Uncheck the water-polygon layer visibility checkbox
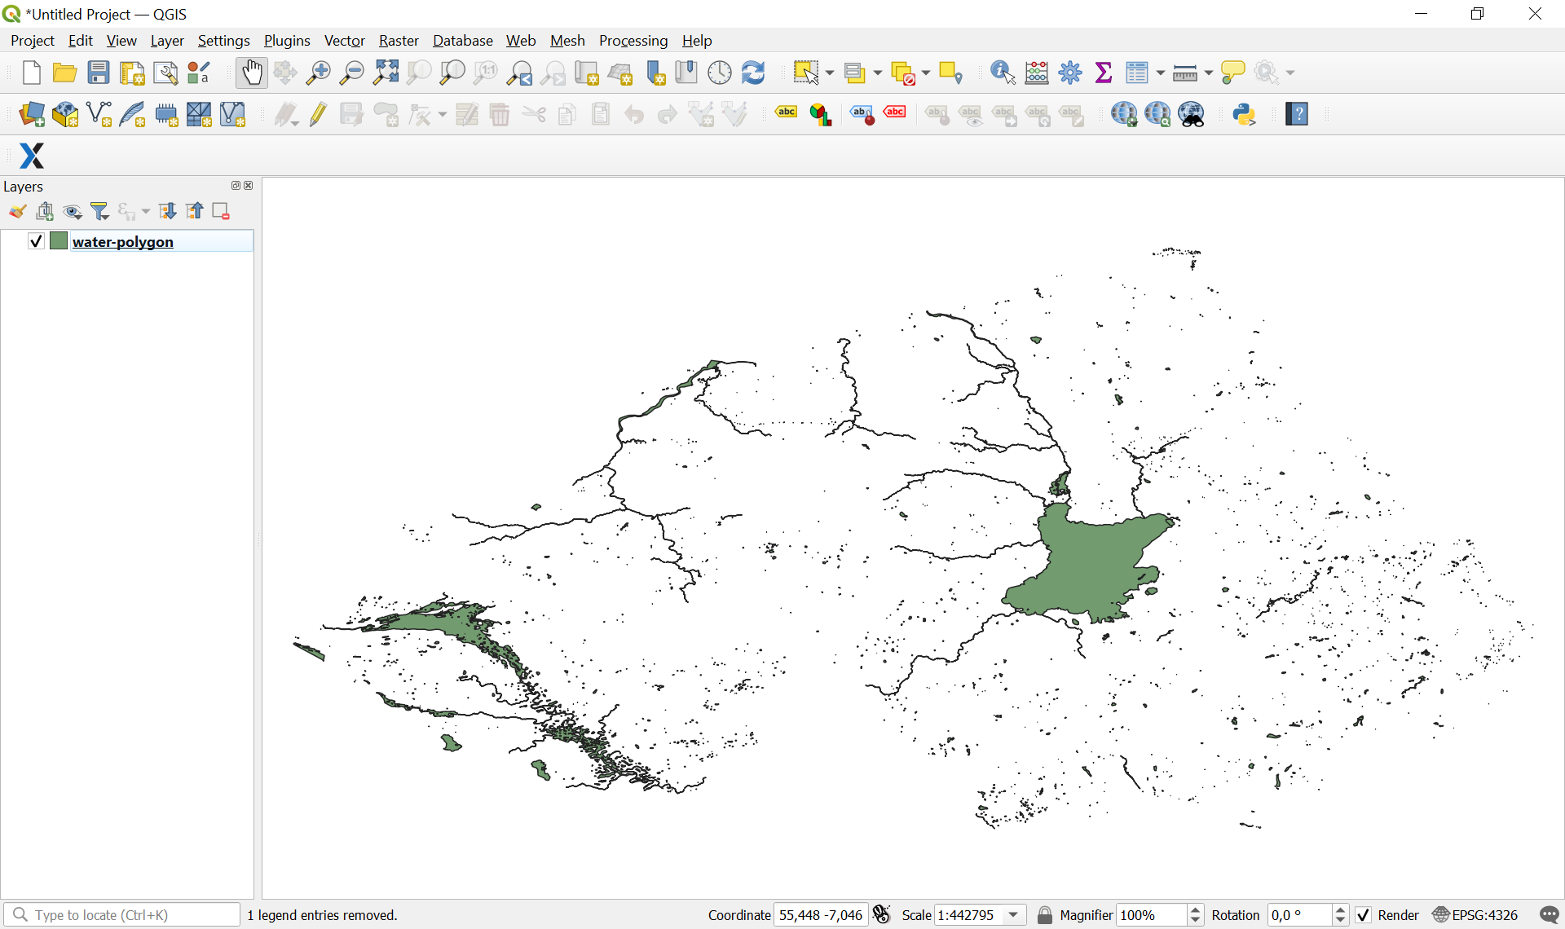Image resolution: width=1565 pixels, height=929 pixels. (36, 241)
